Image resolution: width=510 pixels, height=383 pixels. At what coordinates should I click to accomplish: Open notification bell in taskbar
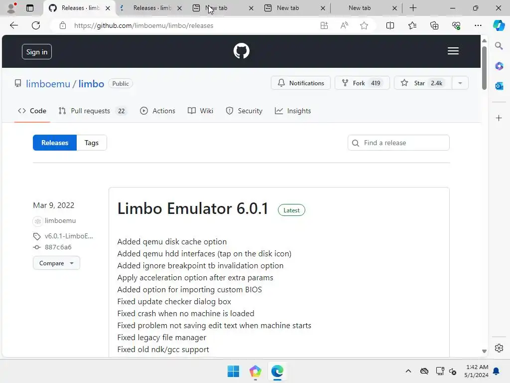496,371
